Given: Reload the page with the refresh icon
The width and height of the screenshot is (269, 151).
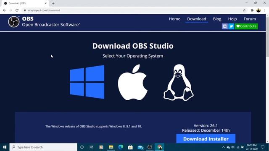Looking at the screenshot, I should [17, 10].
